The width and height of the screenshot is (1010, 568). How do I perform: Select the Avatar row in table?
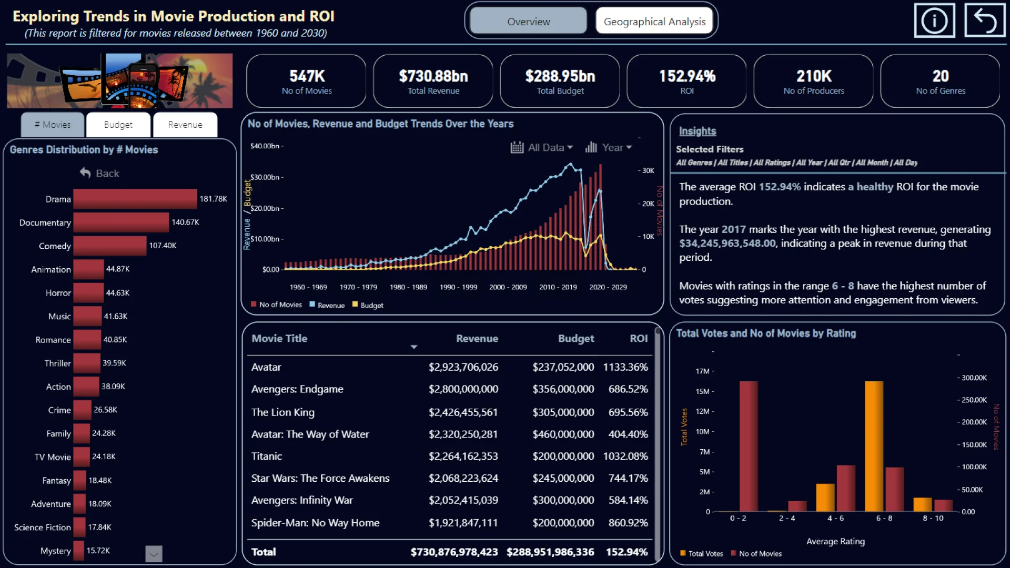point(450,367)
